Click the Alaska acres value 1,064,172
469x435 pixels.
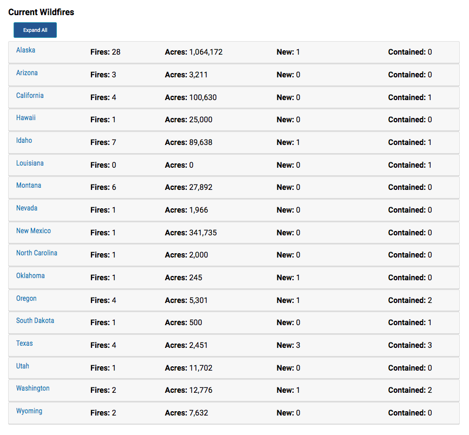[x=206, y=52]
